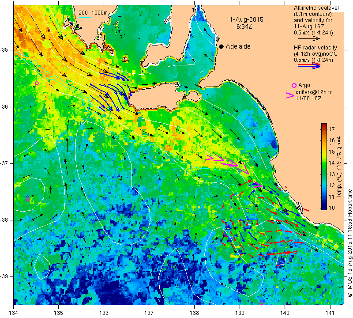Click the magenta Argo circle in the legend
Image resolution: width=353 pixels, height=318 pixels.
pyautogui.click(x=294, y=85)
